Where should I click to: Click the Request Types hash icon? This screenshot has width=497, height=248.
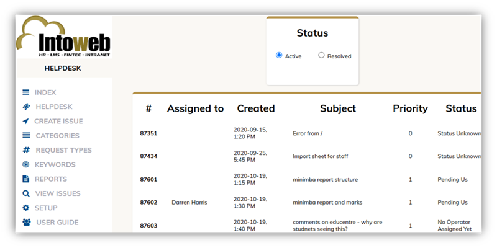point(26,150)
